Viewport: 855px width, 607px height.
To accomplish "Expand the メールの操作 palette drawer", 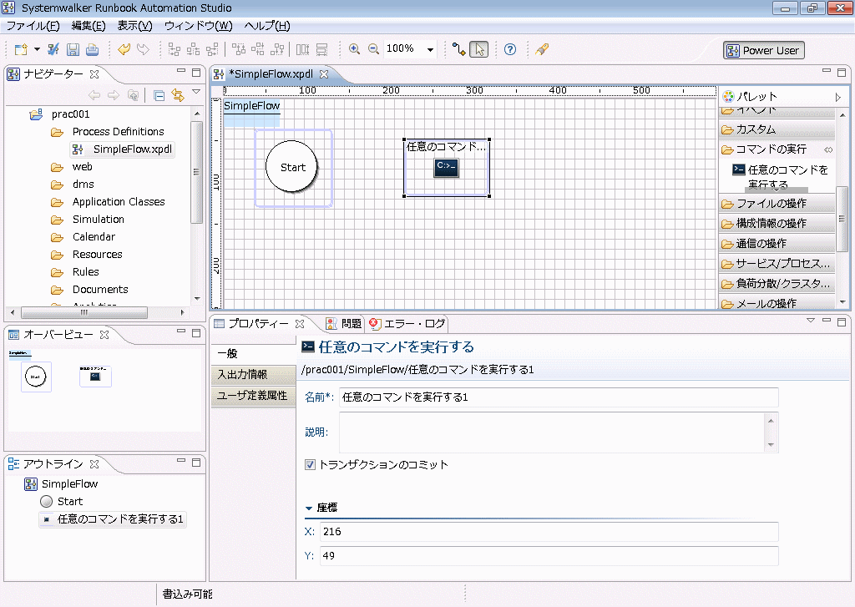I will click(777, 303).
